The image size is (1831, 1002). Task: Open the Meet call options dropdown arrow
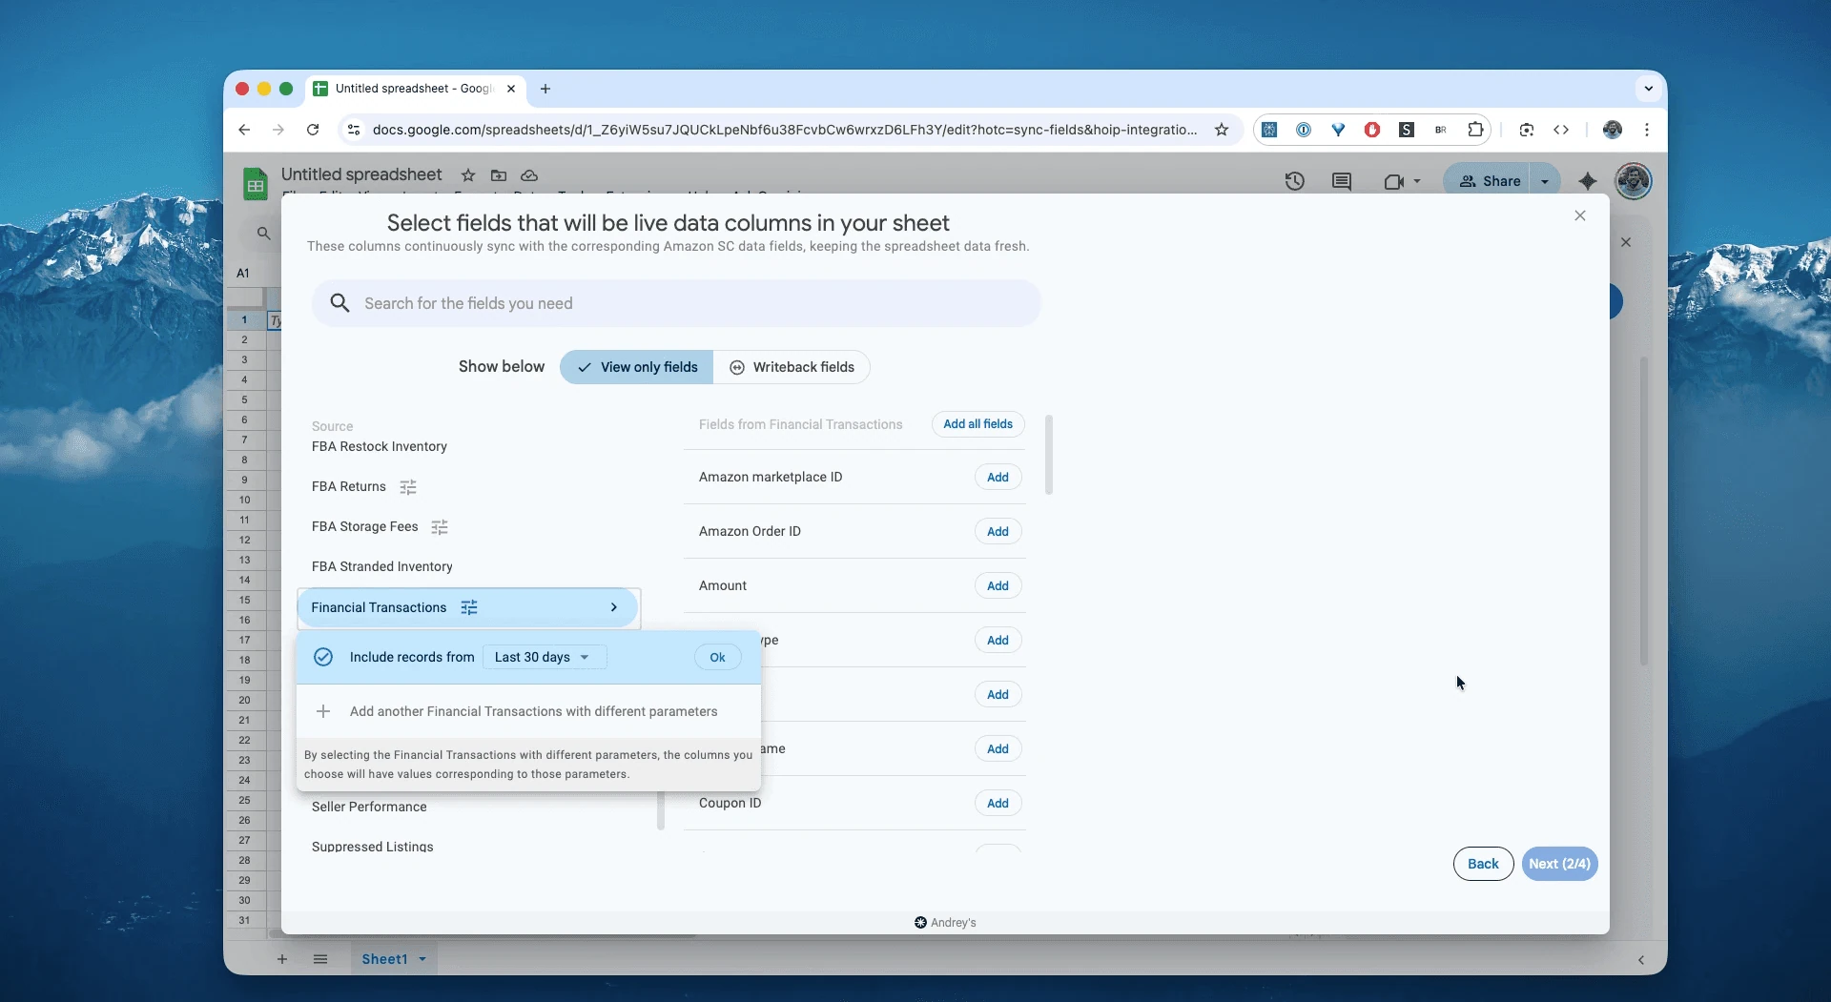coord(1417,181)
